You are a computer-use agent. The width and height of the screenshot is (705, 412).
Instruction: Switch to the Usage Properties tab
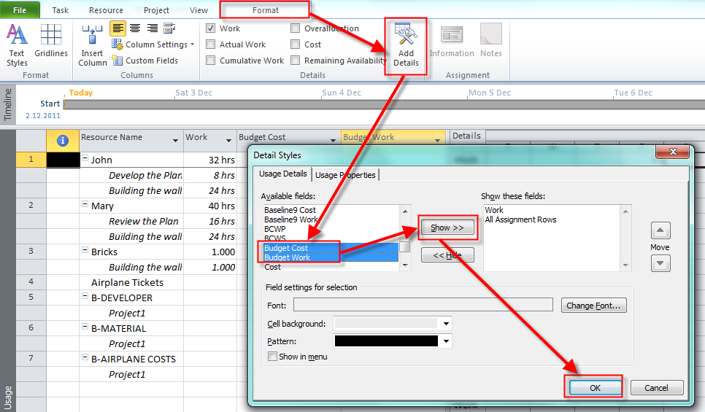point(345,175)
